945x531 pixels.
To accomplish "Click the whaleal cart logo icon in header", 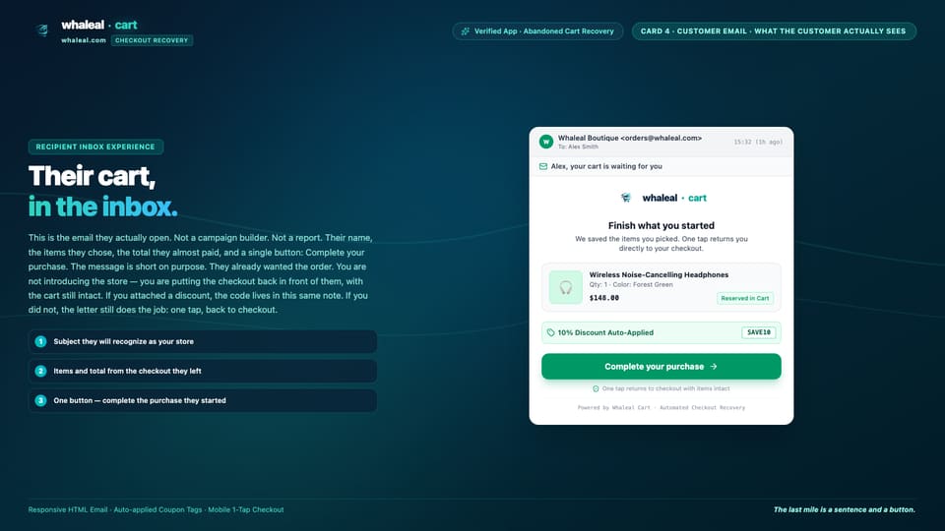I will click(41, 30).
